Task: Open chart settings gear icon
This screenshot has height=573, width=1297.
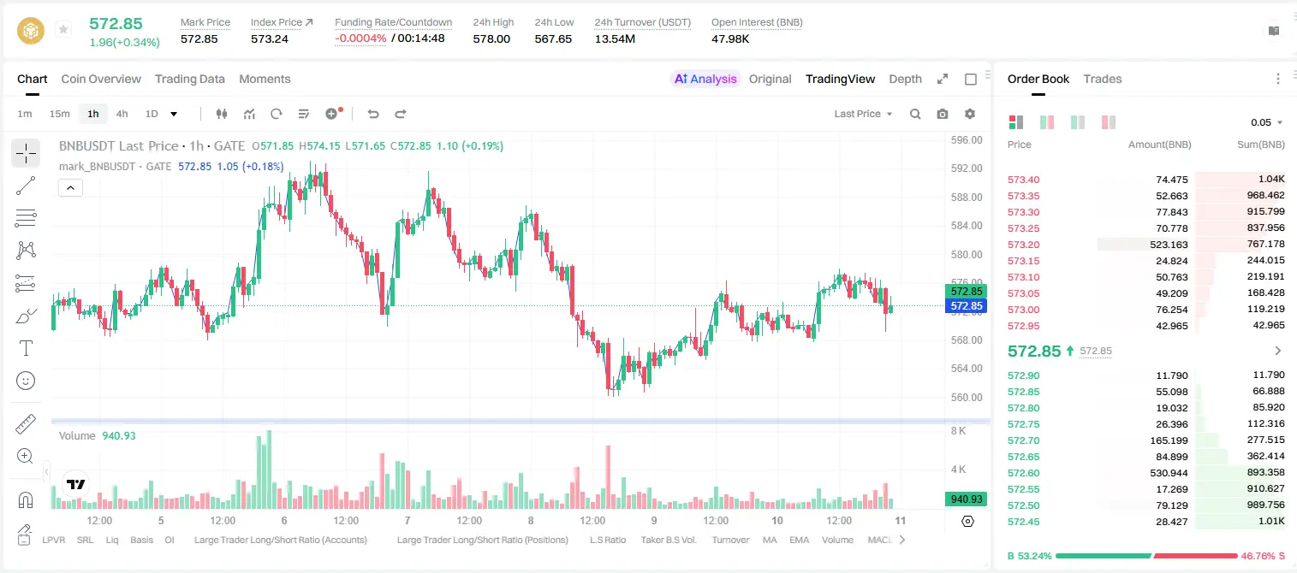Action: click(x=970, y=114)
